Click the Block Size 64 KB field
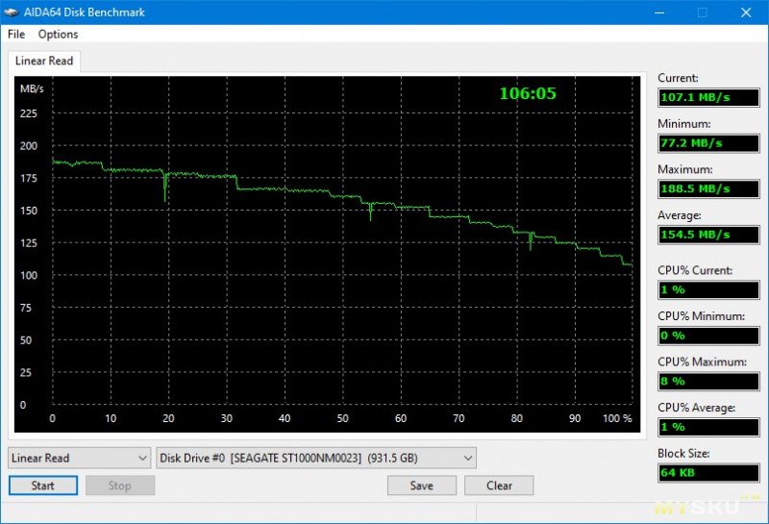The image size is (769, 524). tap(707, 472)
